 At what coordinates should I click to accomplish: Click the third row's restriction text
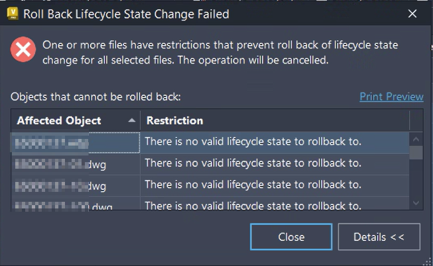(253, 185)
